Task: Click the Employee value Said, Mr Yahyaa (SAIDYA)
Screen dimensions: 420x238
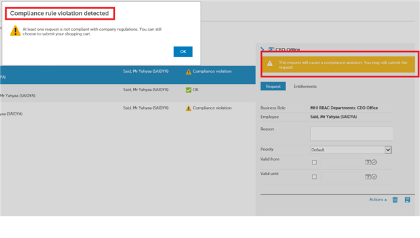Action: [333, 117]
